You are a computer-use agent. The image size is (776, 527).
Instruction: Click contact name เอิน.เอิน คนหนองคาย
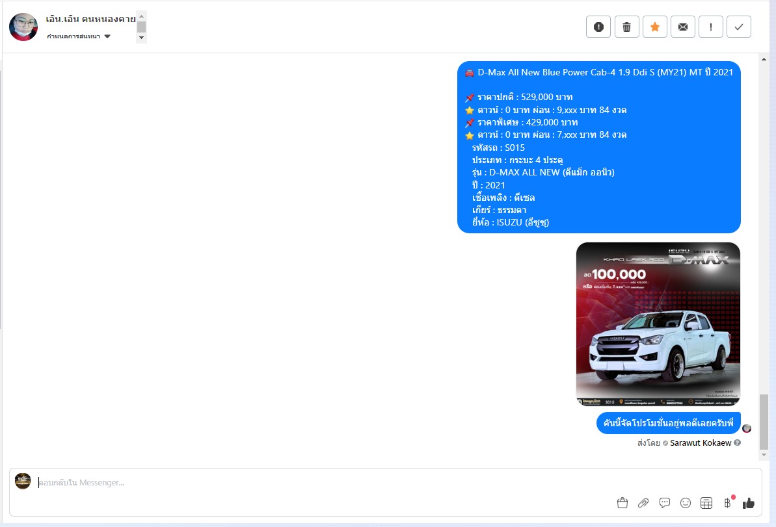(x=90, y=19)
